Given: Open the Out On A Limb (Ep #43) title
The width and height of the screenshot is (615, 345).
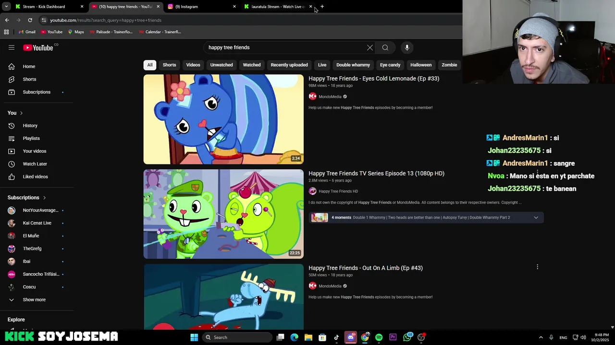Looking at the screenshot, I should pos(366,268).
